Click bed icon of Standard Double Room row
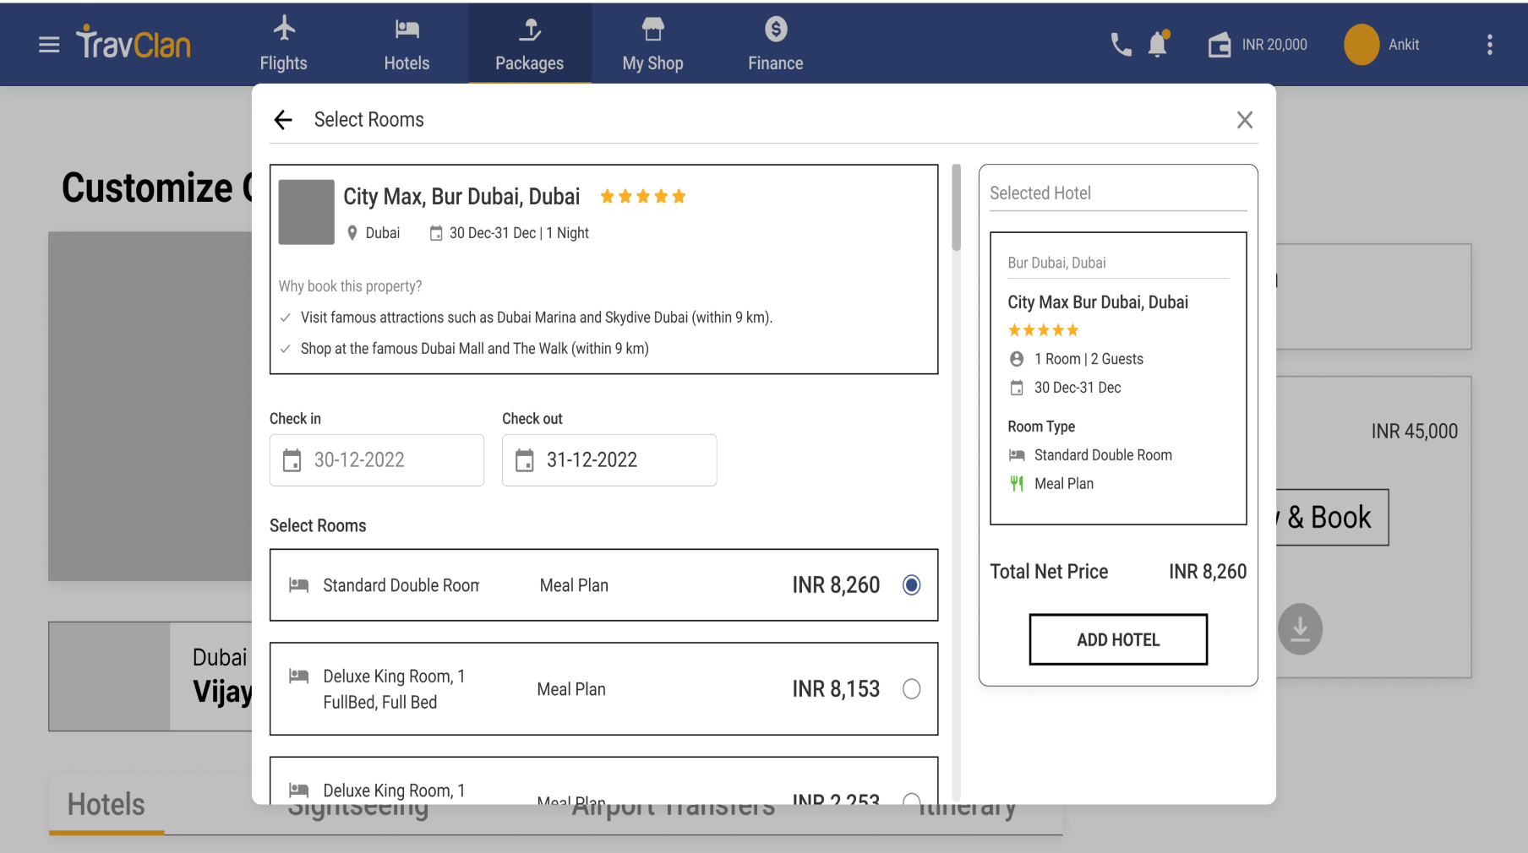1528x853 pixels. pyautogui.click(x=298, y=585)
